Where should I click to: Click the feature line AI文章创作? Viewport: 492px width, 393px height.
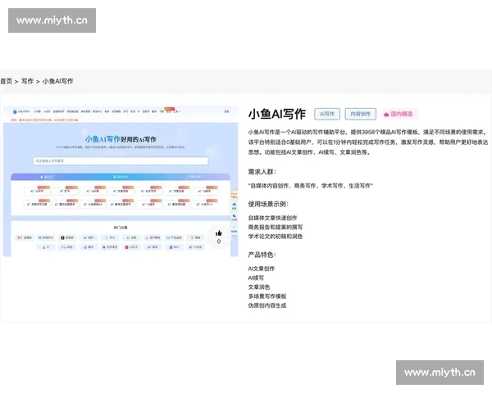(262, 269)
